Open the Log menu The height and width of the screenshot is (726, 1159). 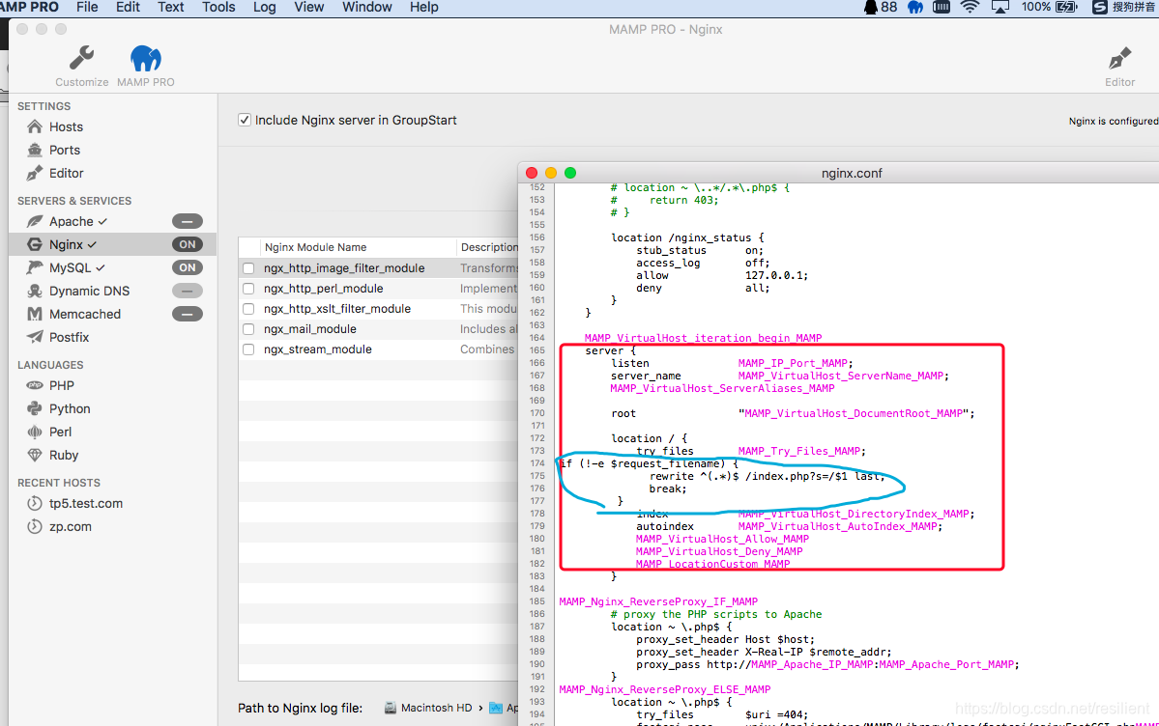pyautogui.click(x=265, y=8)
